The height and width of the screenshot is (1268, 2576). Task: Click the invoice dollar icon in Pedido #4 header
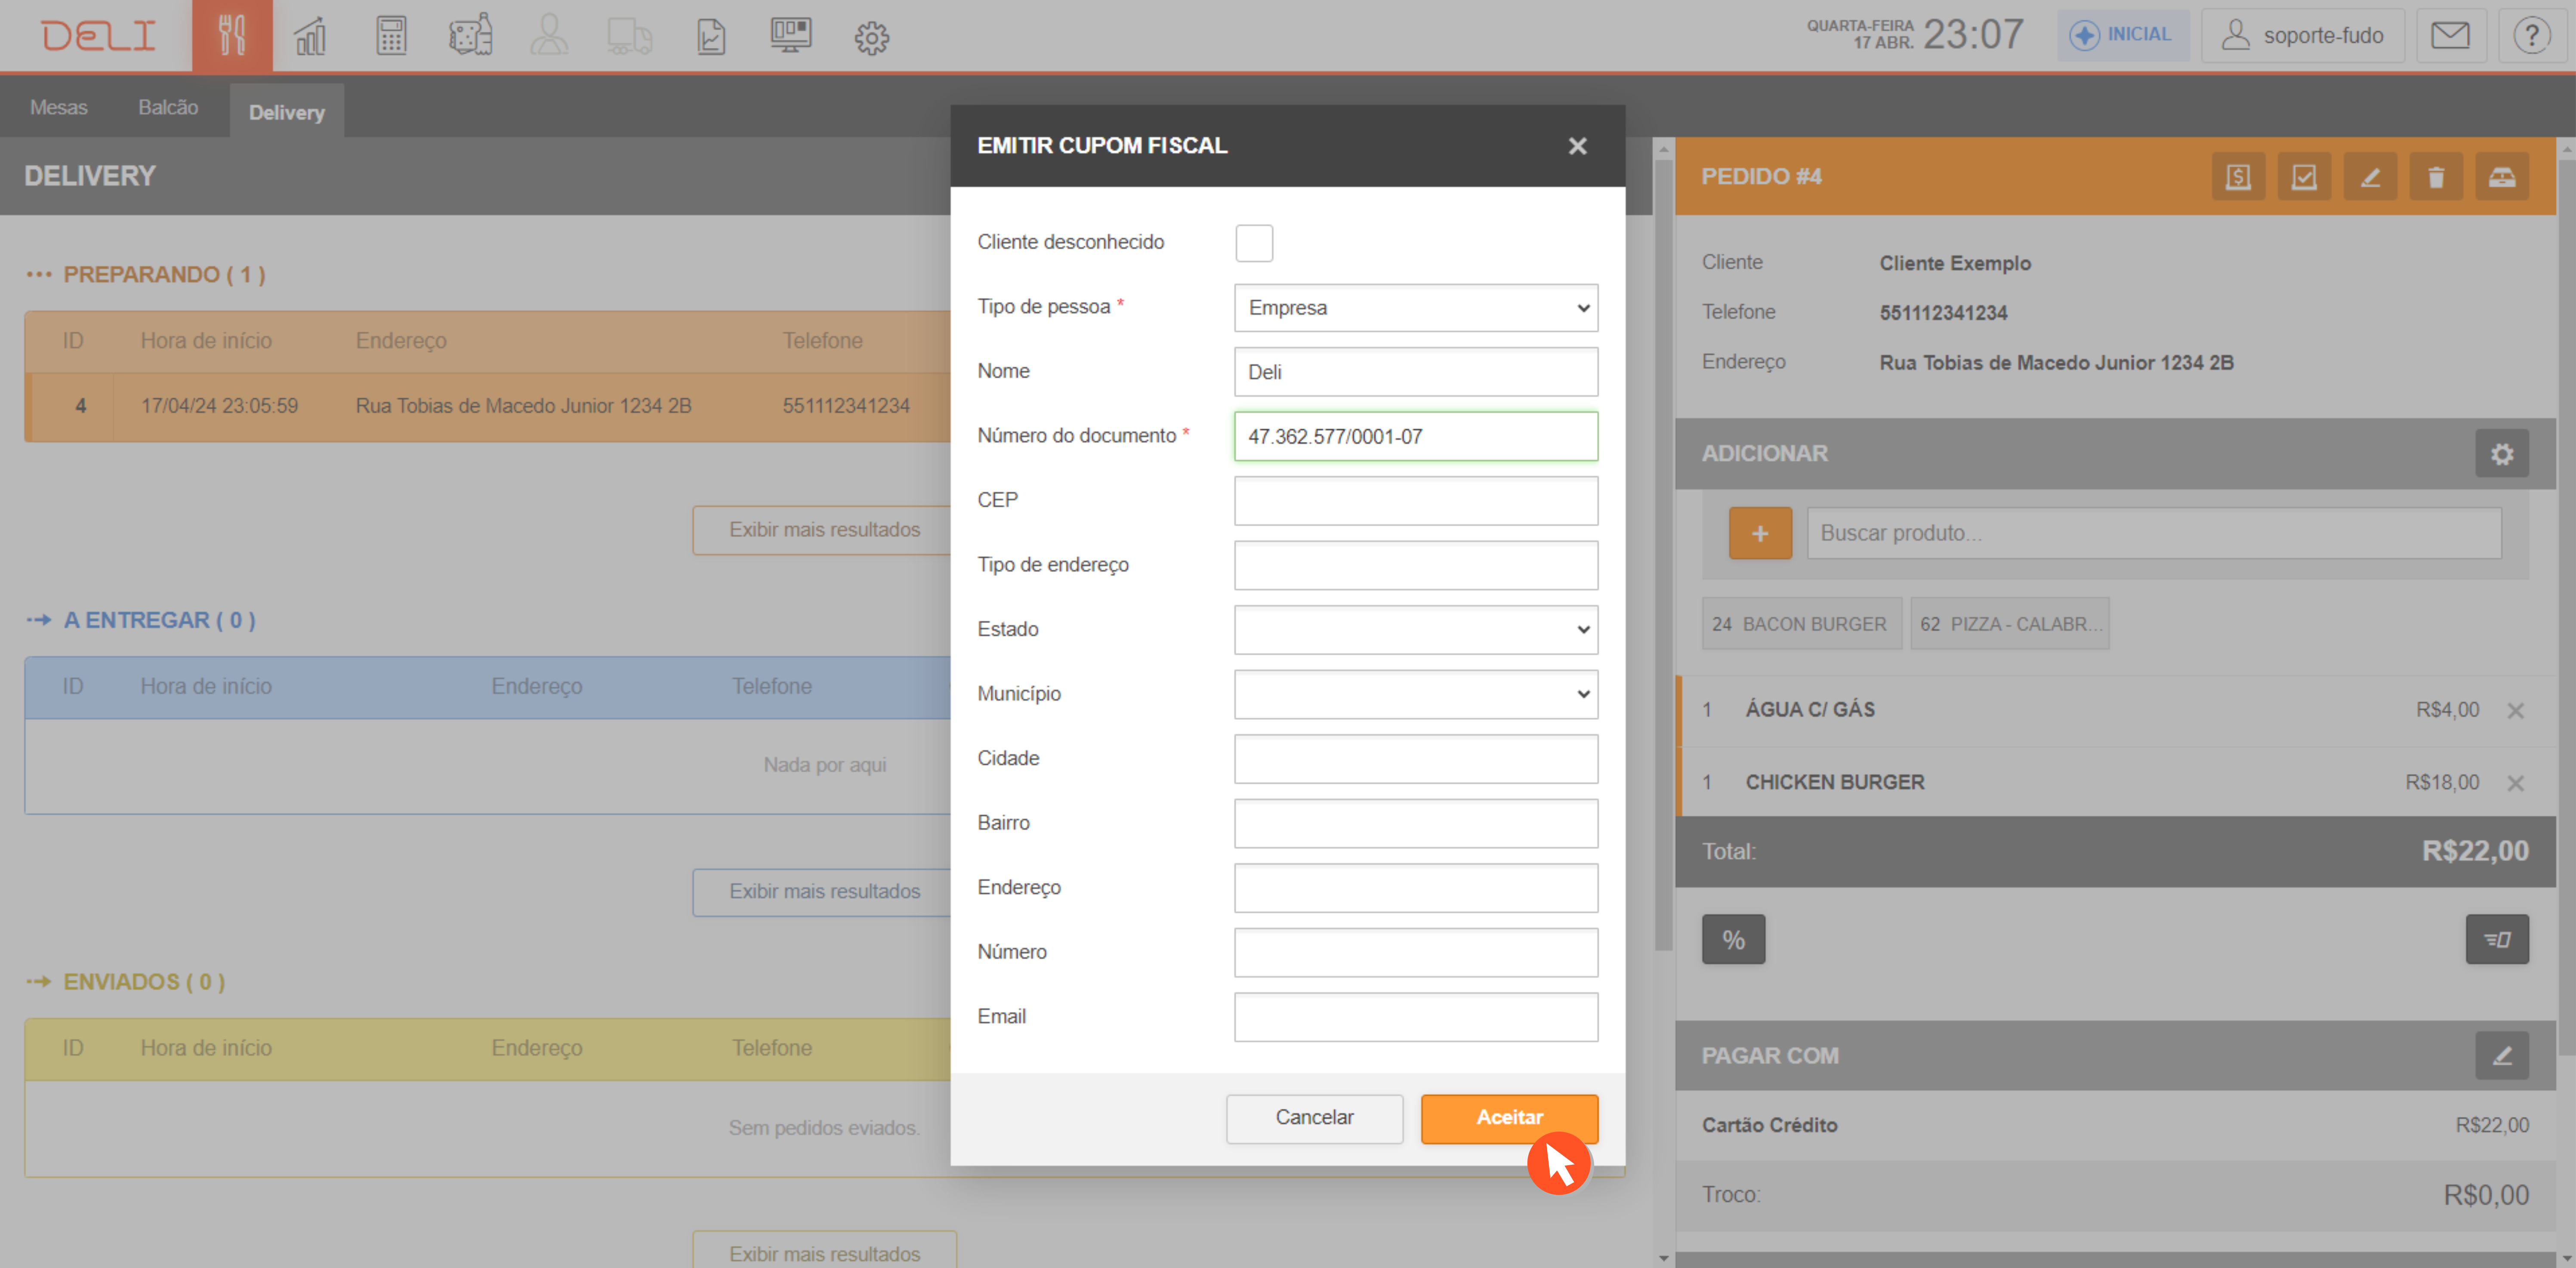(x=2238, y=177)
